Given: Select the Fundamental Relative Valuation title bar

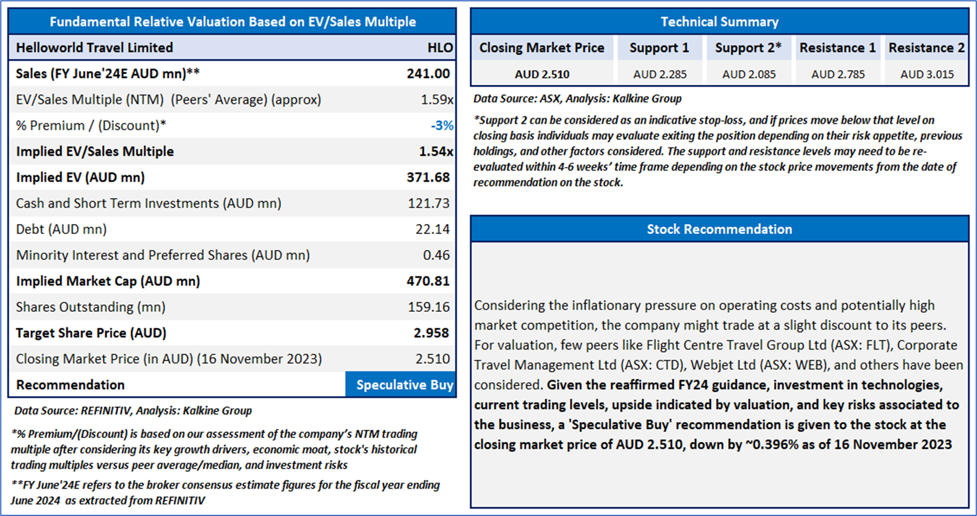Looking at the screenshot, I should [x=233, y=22].
